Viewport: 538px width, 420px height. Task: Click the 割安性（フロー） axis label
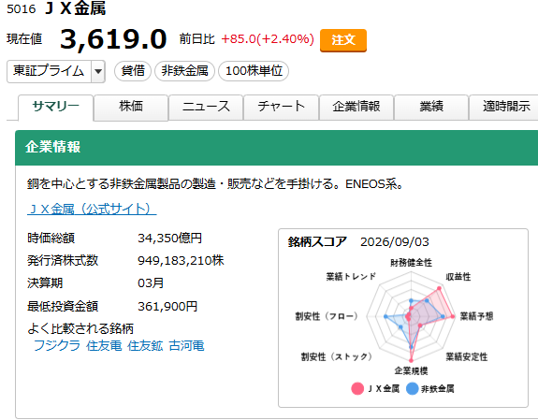327,316
